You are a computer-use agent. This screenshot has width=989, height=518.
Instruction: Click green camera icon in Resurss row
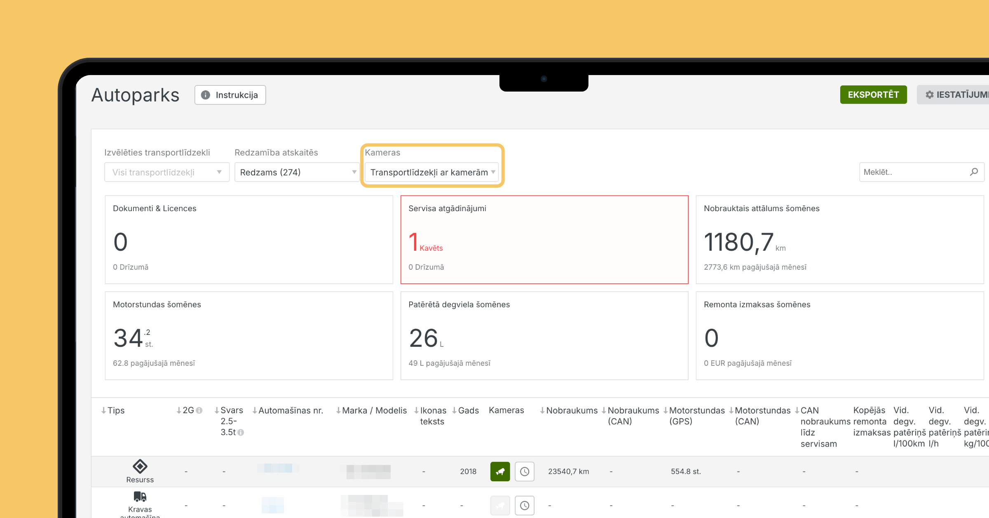click(x=500, y=471)
